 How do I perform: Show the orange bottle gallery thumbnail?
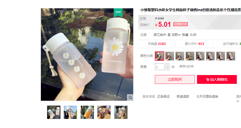pyautogui.click(x=87, y=112)
